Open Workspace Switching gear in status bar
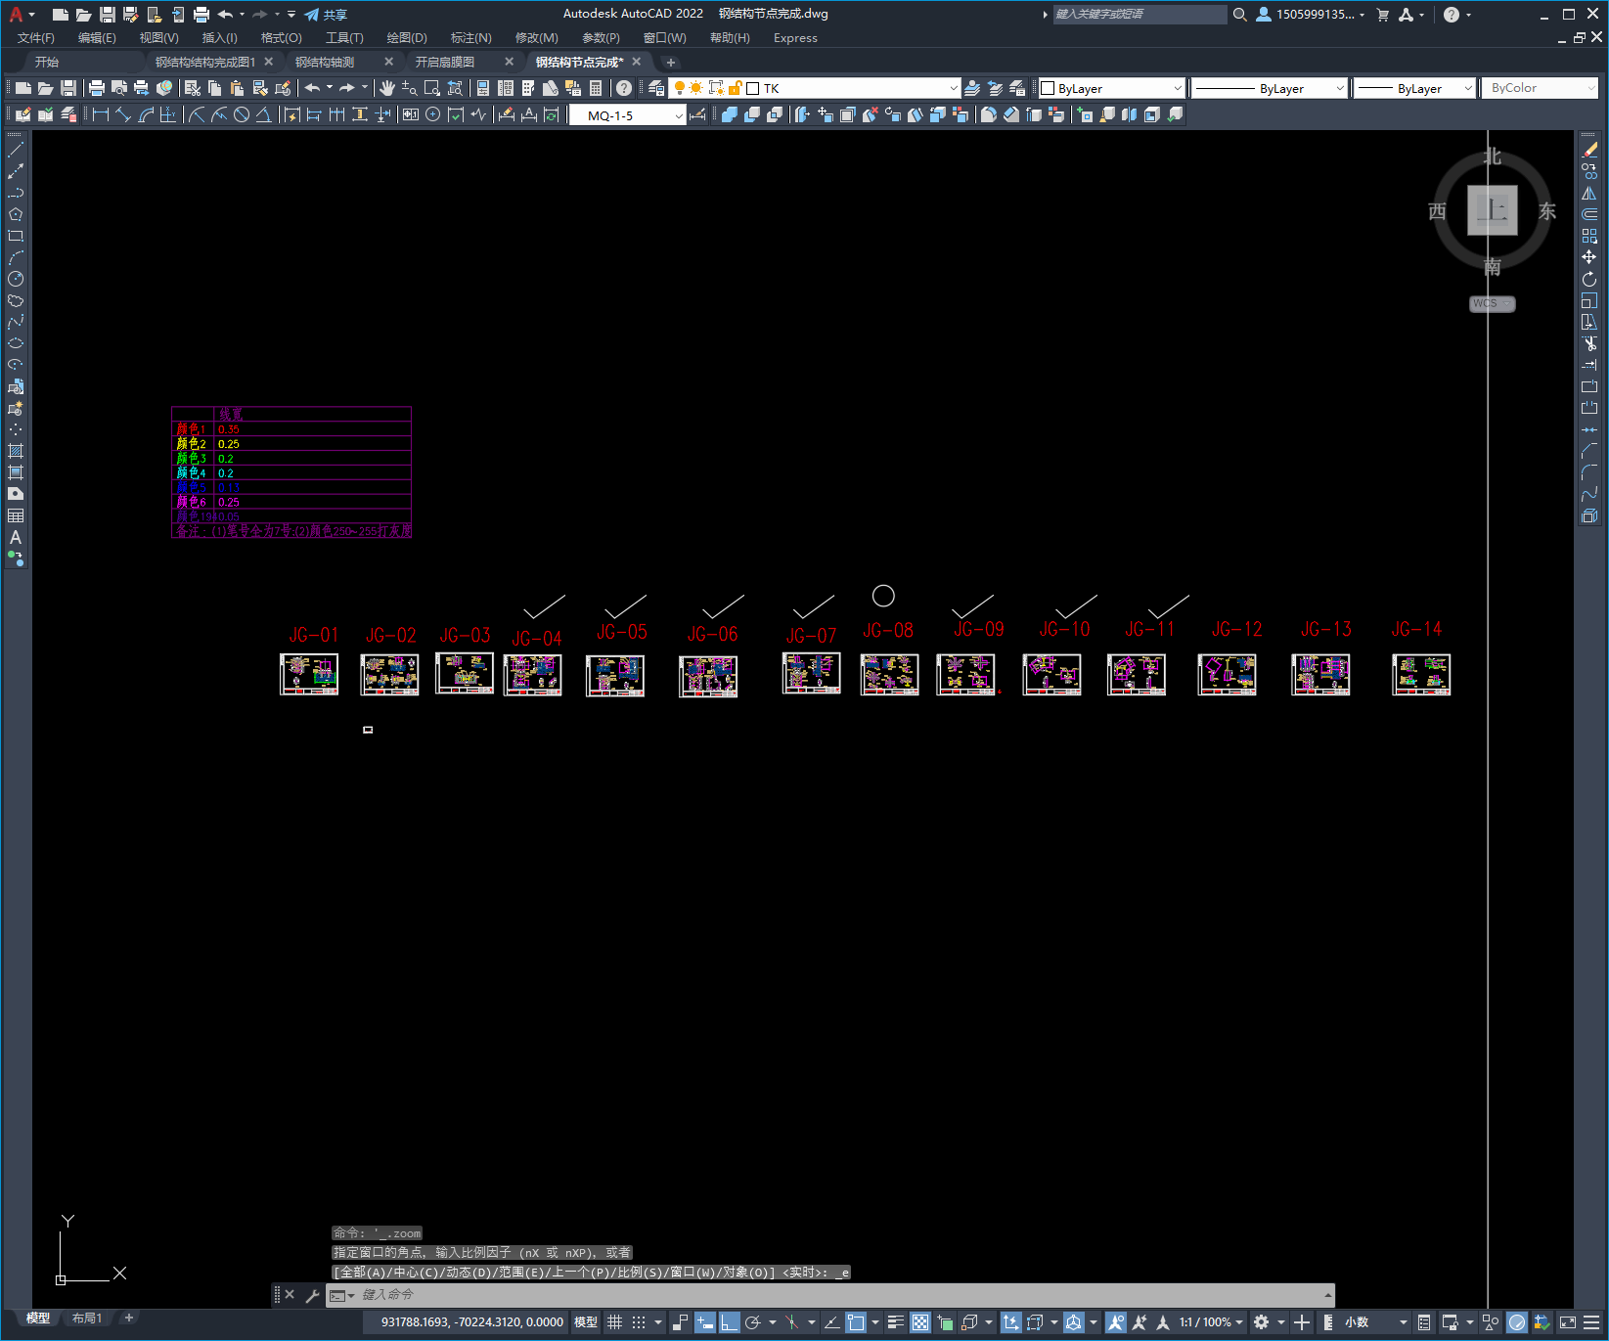Viewport: 1609px width, 1341px height. tap(1262, 1322)
